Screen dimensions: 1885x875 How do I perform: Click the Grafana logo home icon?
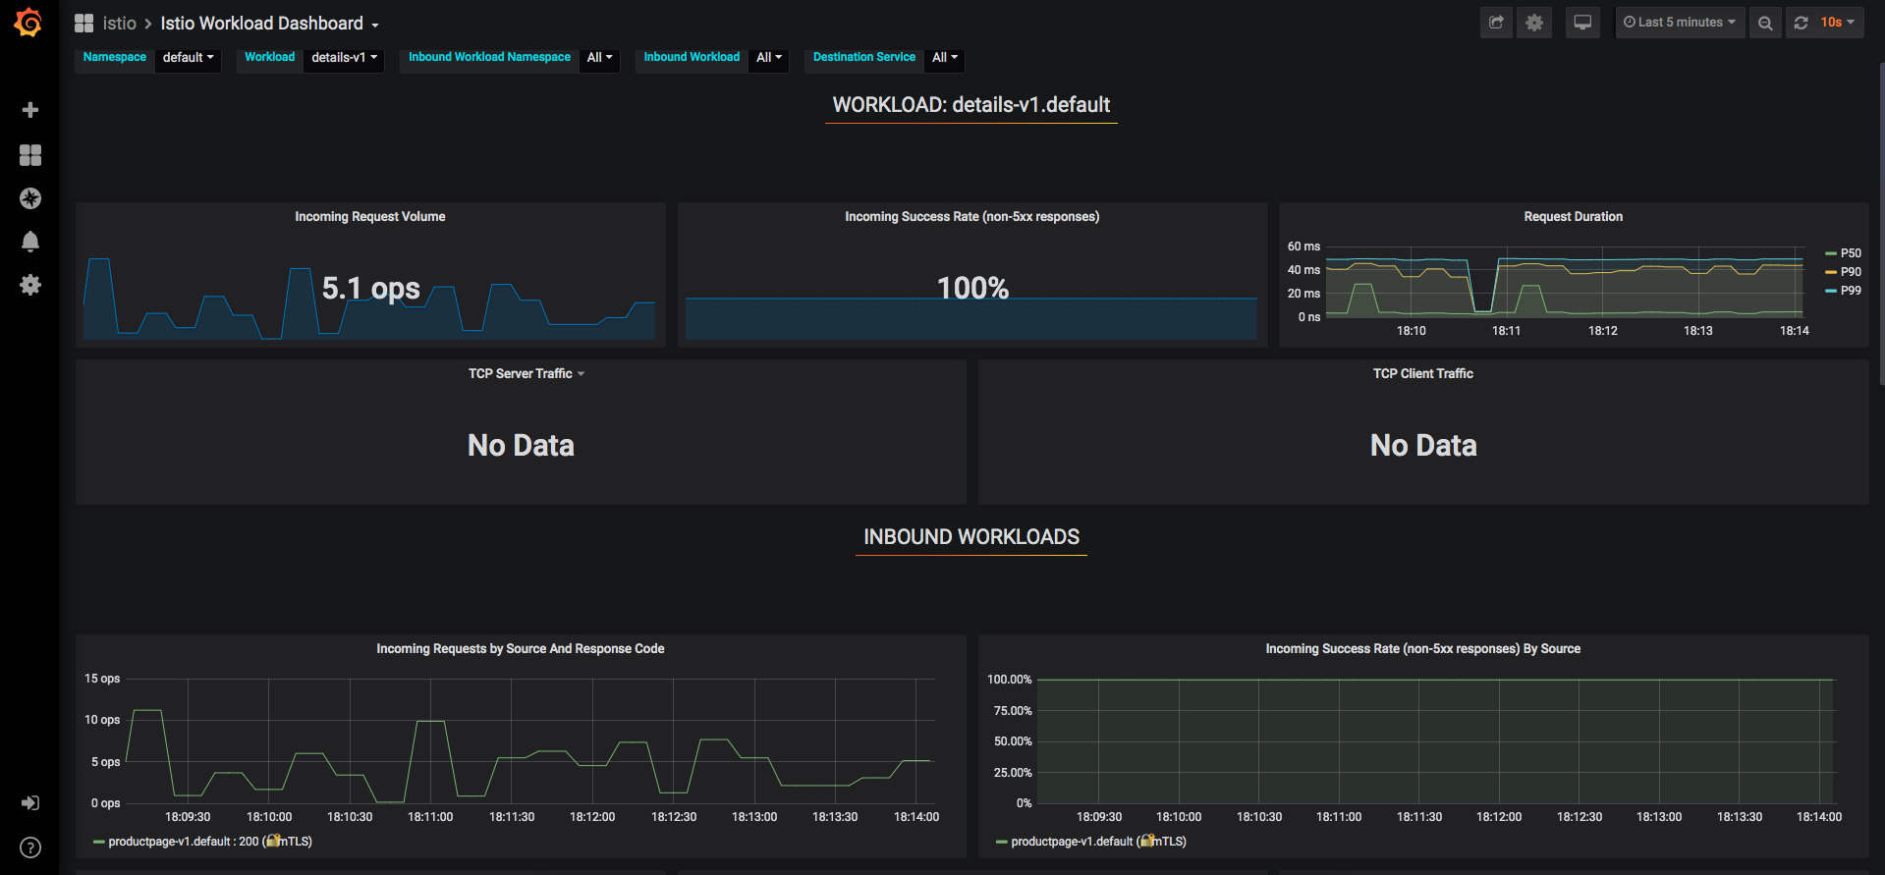tap(28, 23)
